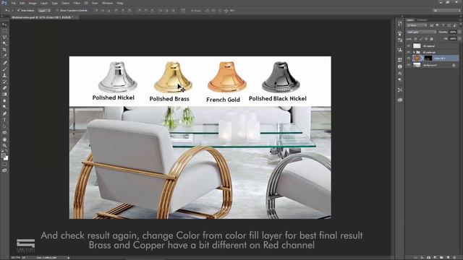Screen dimensions: 463x260
Task: Open the layer blending mode dropdown
Action: click(x=422, y=32)
